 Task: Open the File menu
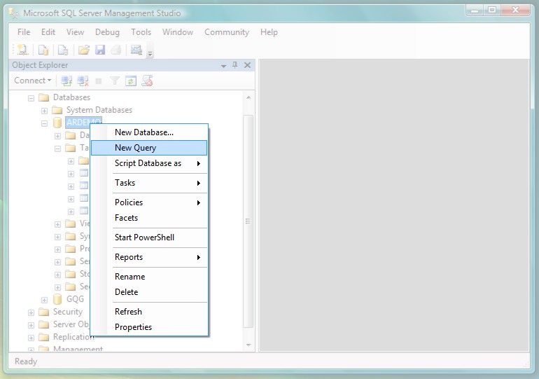click(24, 32)
